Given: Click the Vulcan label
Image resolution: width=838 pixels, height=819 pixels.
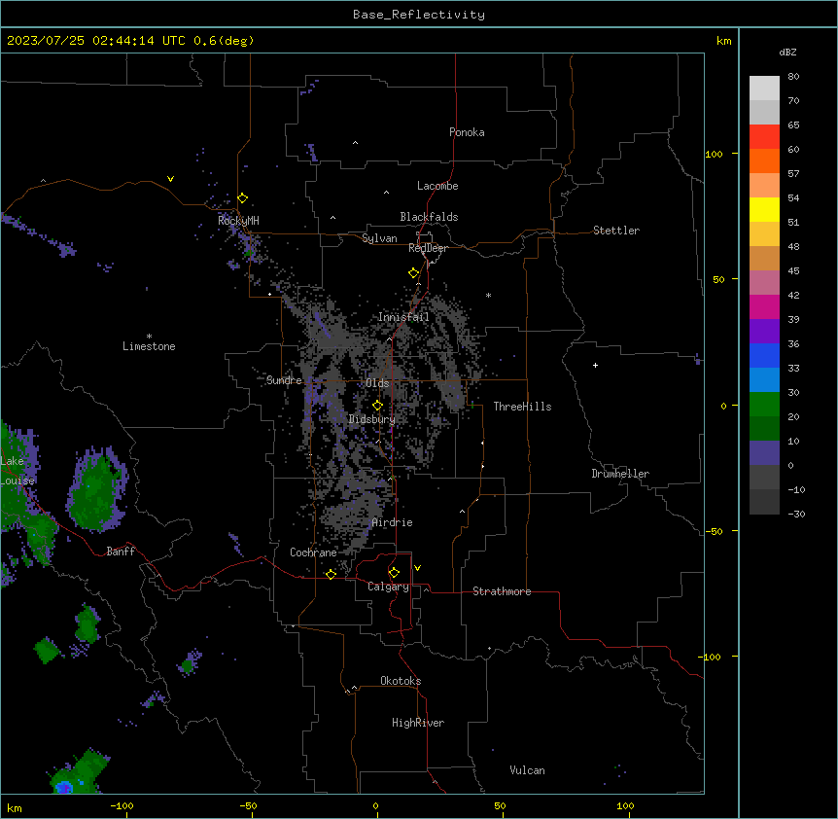Looking at the screenshot, I should (528, 770).
